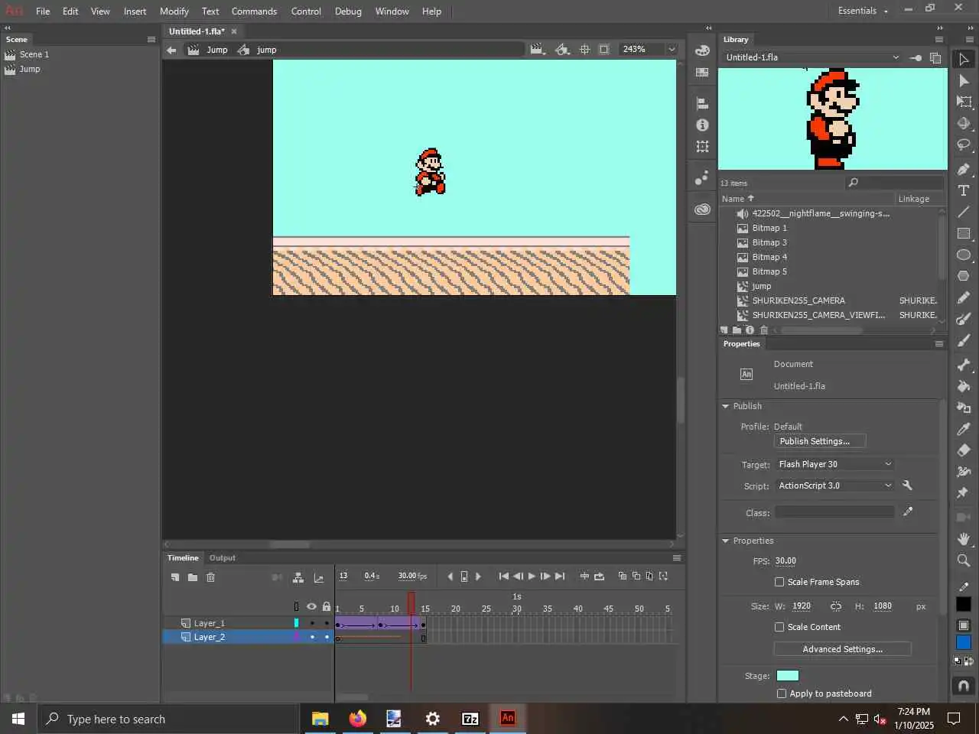The width and height of the screenshot is (979, 734).
Task: Toggle Scale Content checkbox
Action: [x=779, y=627]
